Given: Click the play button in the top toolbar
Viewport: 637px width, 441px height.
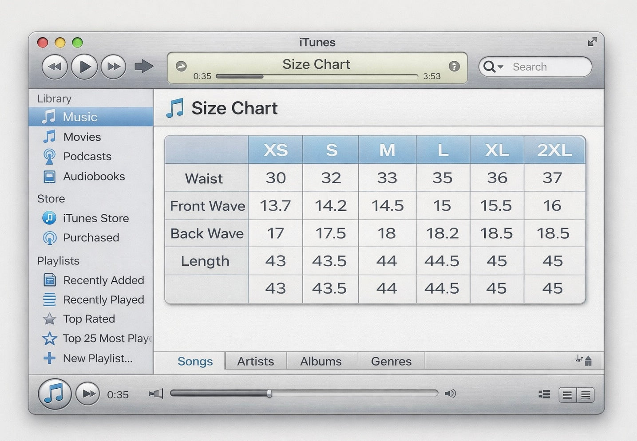Looking at the screenshot, I should [x=84, y=67].
